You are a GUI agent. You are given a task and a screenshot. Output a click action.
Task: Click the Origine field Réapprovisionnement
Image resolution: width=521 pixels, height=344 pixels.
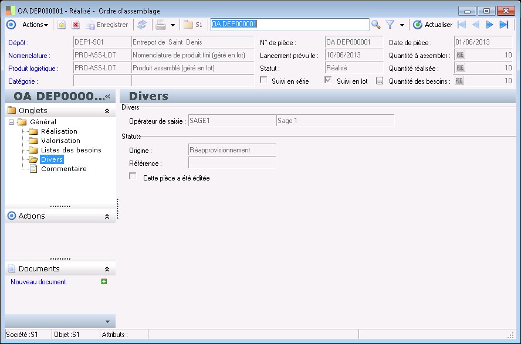[232, 150]
